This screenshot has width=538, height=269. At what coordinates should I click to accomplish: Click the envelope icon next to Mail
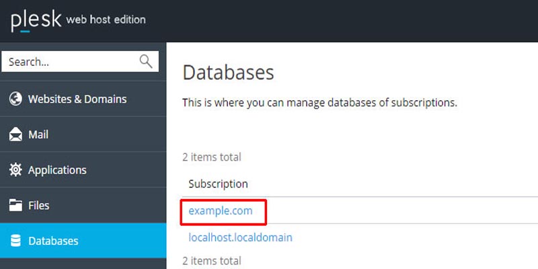(x=15, y=134)
